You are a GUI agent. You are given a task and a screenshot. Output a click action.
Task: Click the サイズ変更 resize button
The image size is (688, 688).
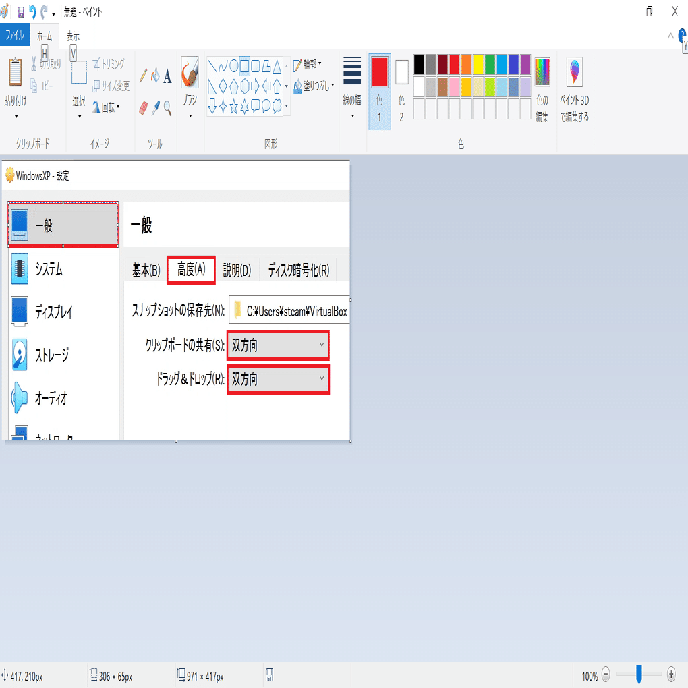click(111, 86)
